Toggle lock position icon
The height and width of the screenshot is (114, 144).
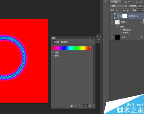[x=124, y=10]
